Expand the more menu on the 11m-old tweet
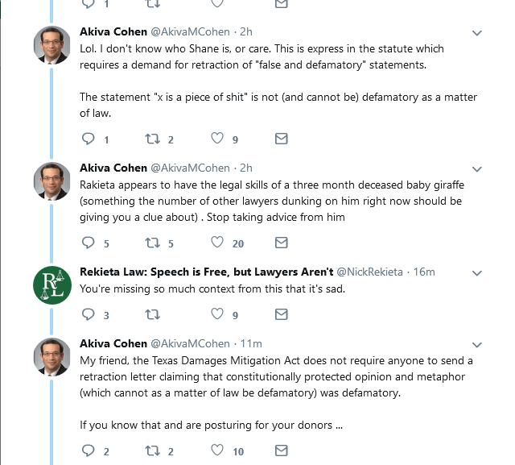 point(477,345)
